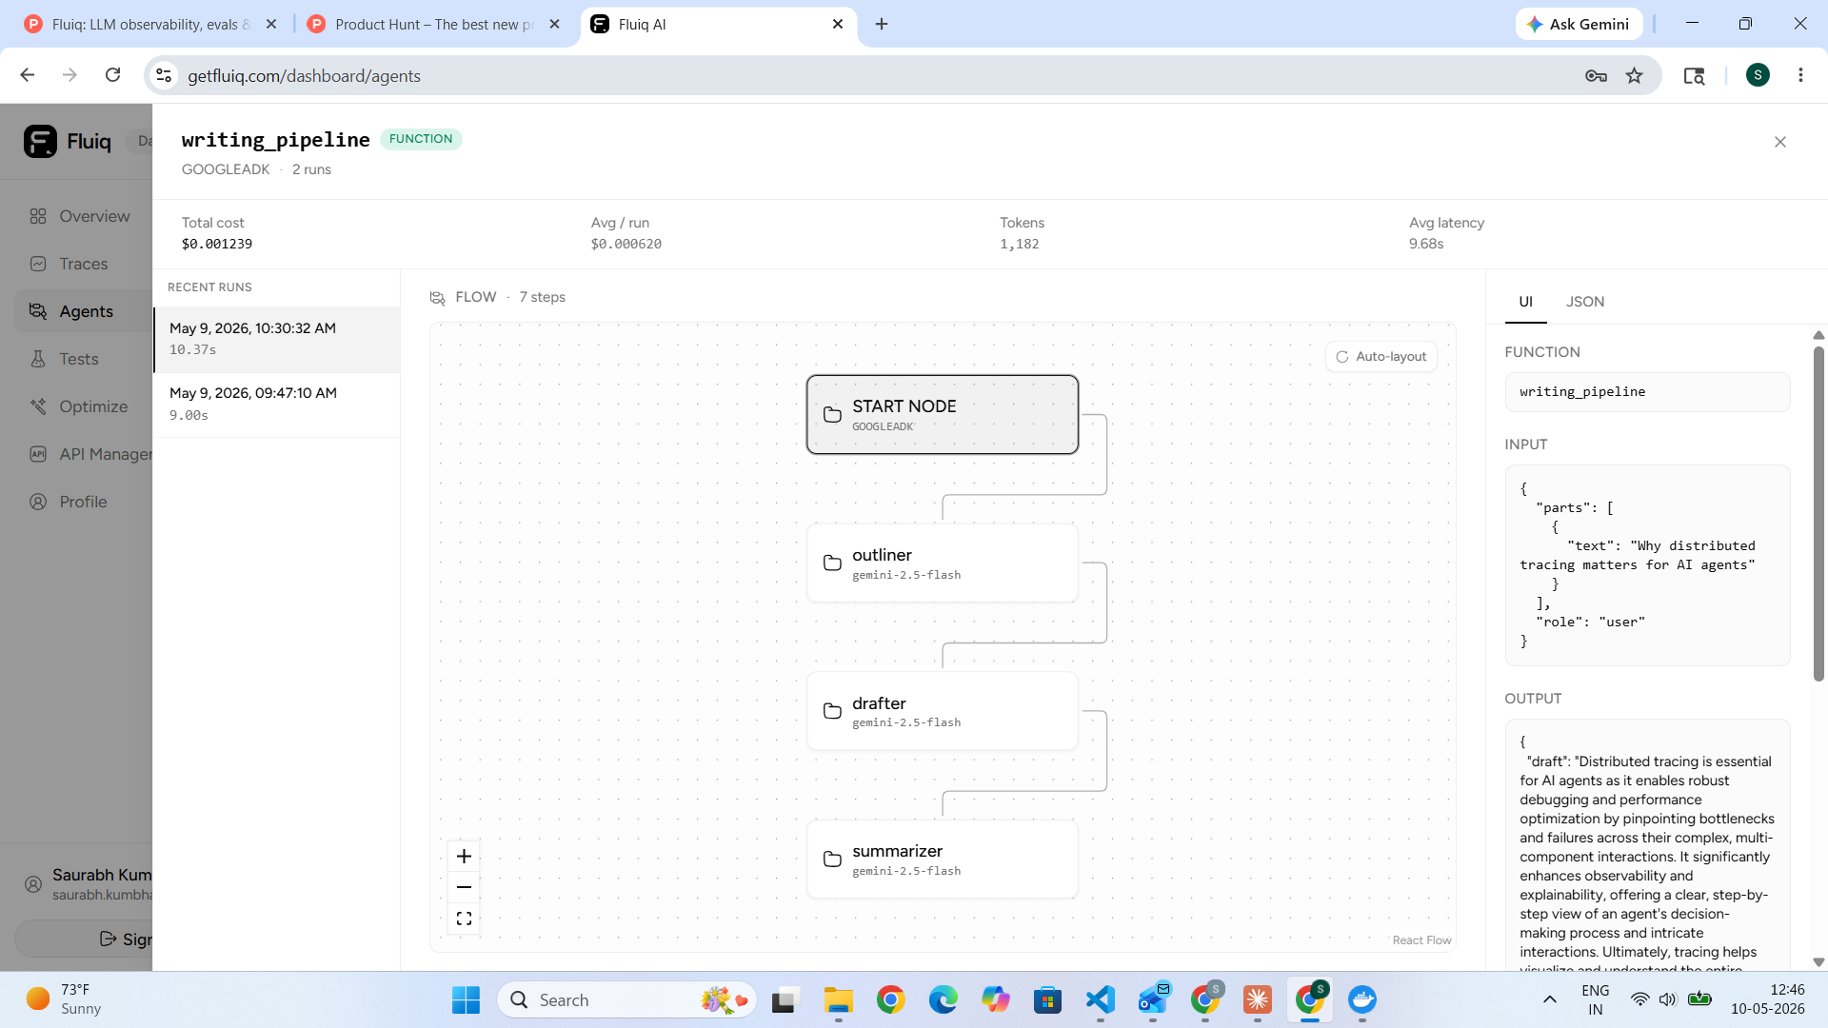Click the Total cost value $0.001239
Screen dimensions: 1828x1028
coord(217,245)
